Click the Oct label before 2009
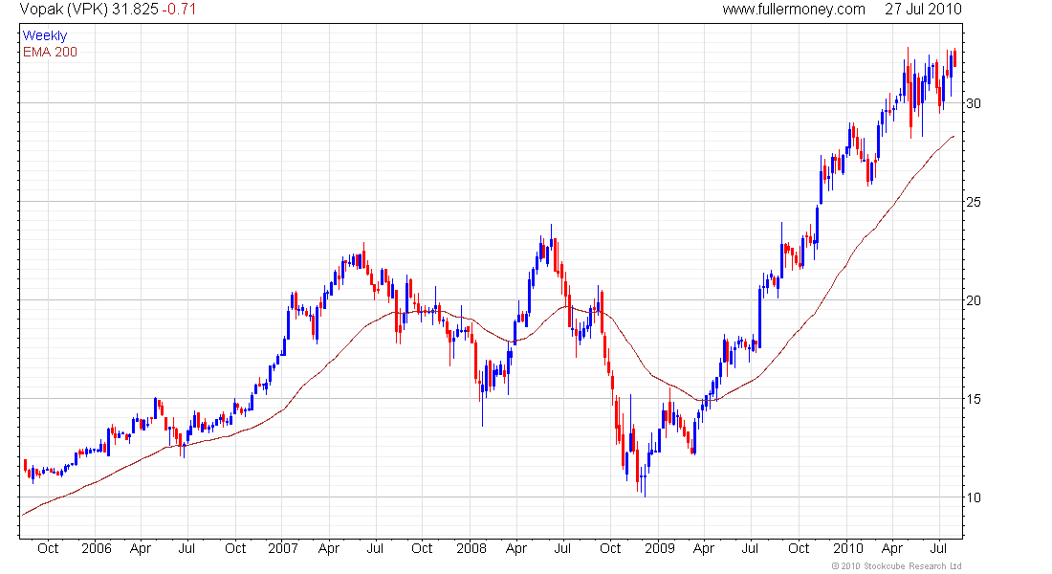 coord(610,548)
